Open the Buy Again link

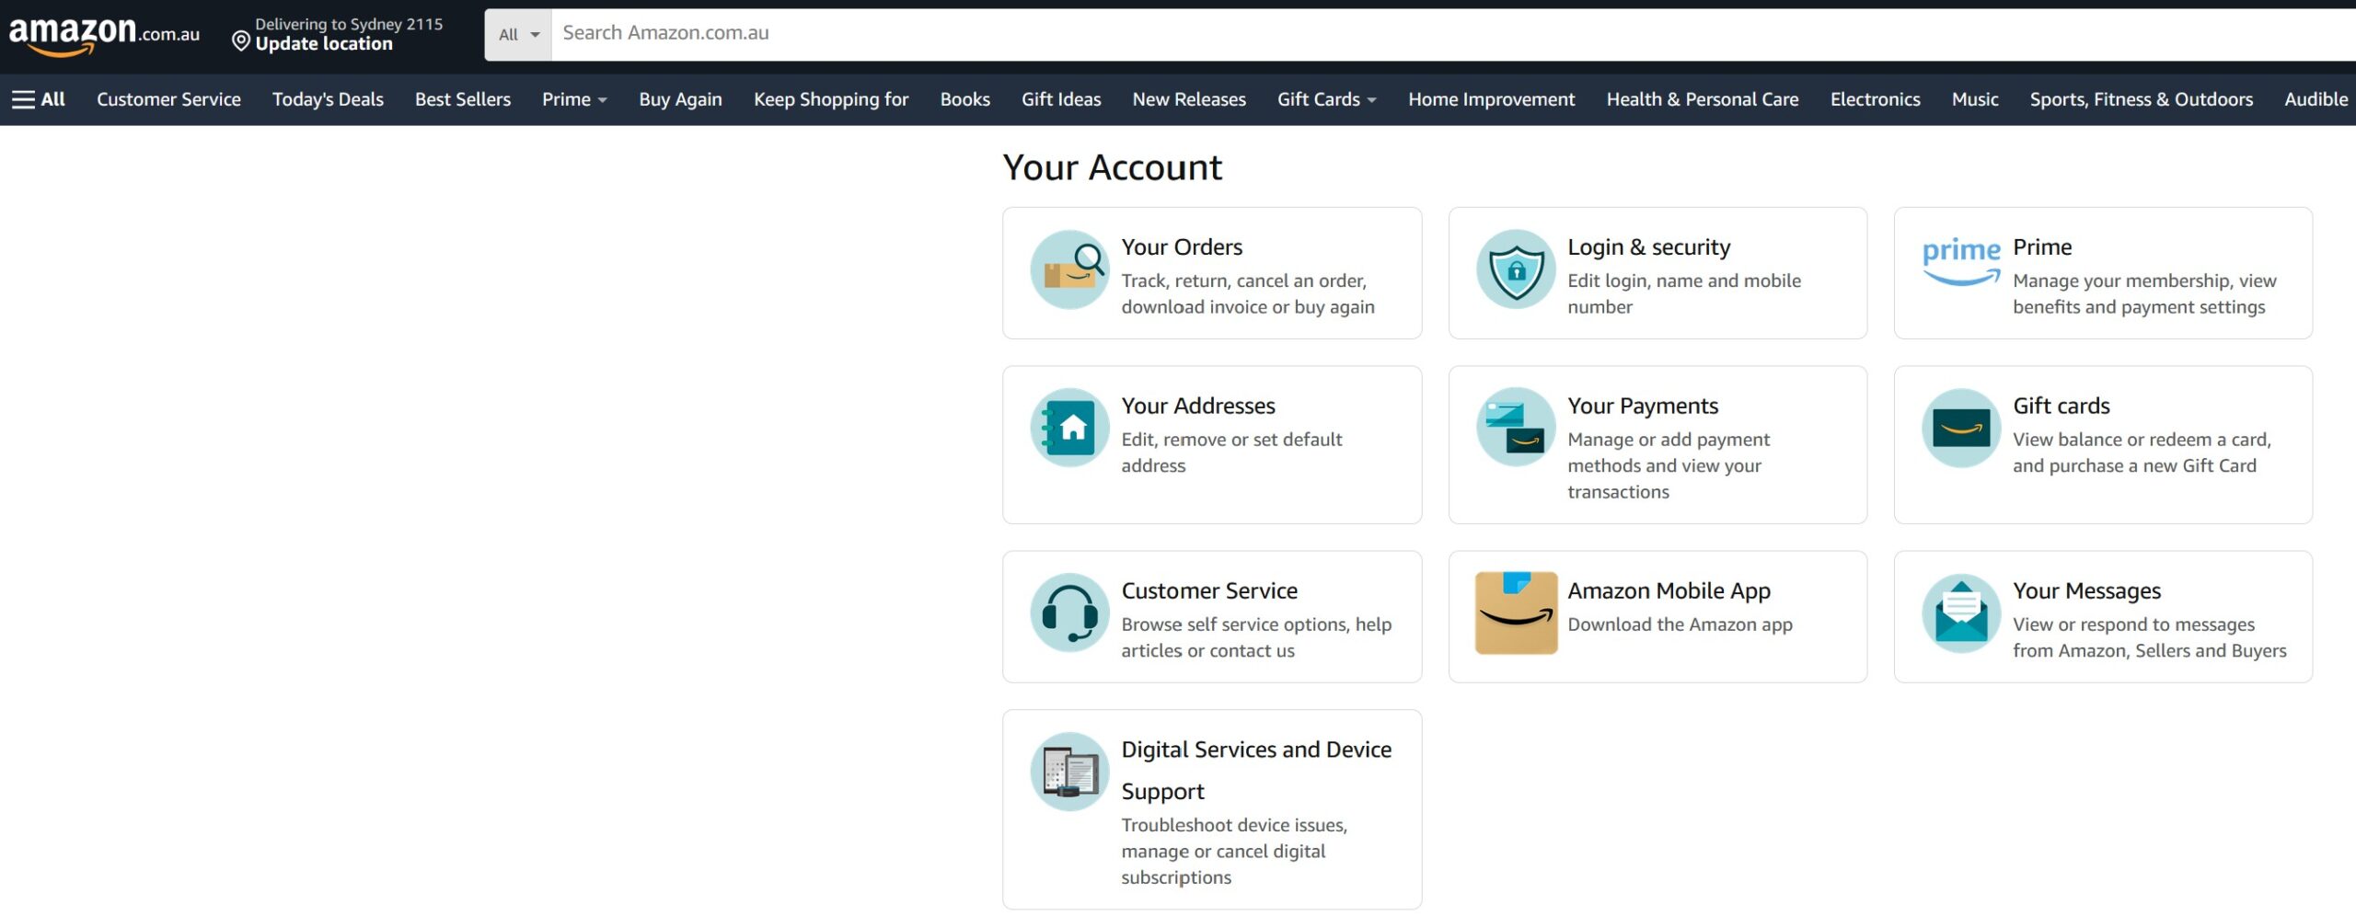pos(680,99)
